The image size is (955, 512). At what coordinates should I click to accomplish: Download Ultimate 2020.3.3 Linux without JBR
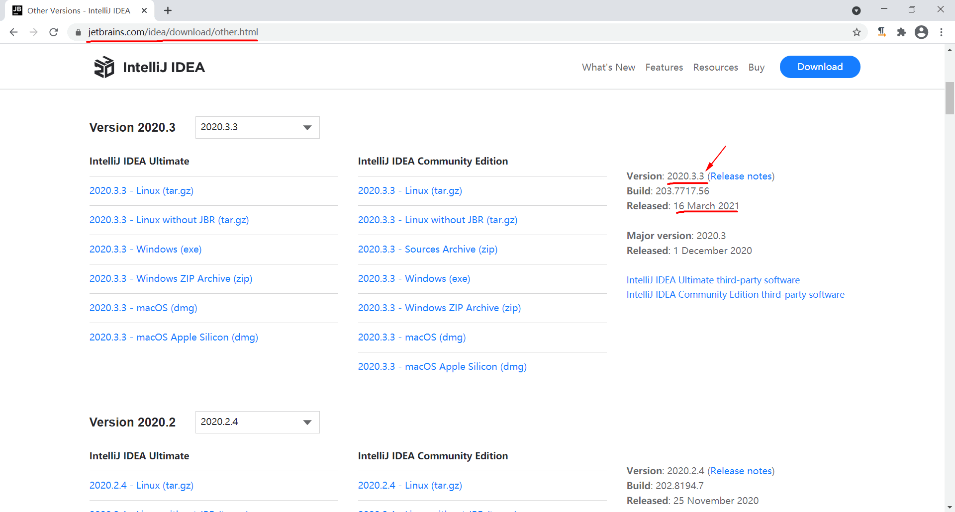(169, 220)
